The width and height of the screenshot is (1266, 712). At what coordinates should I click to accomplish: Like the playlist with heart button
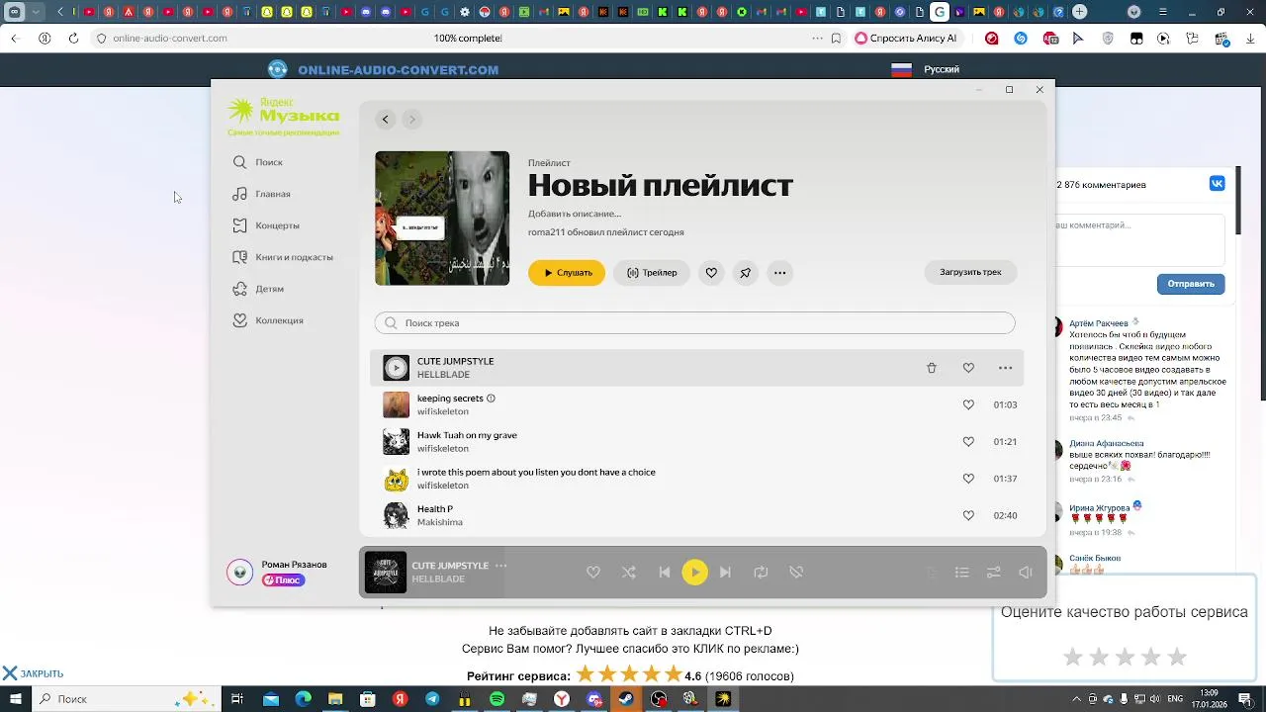click(x=711, y=273)
